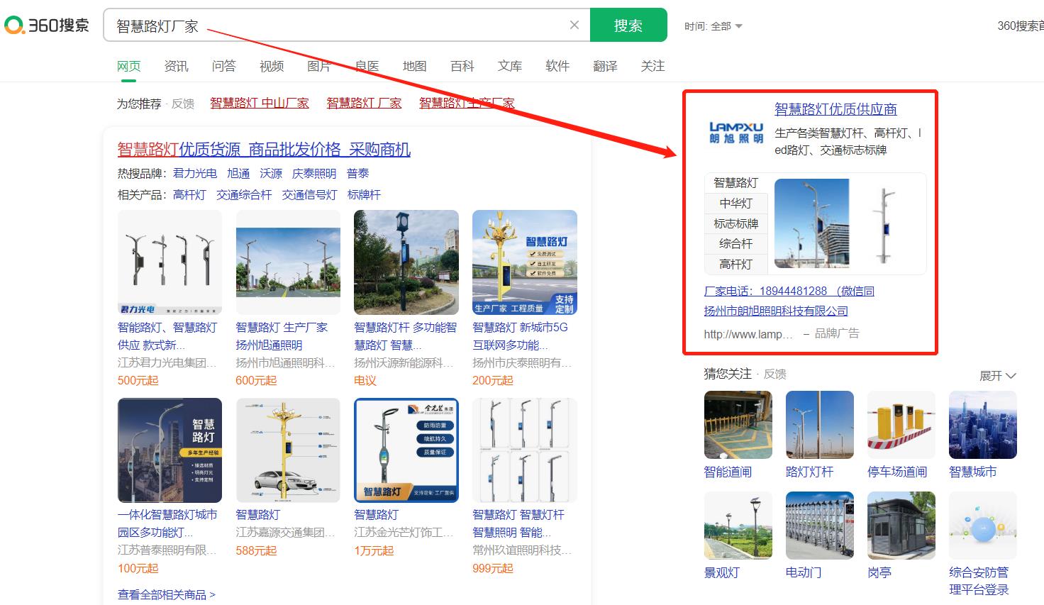Viewport: 1044px width, 605px height.
Task: Open the 智能道闸 suggestion image
Action: pos(738,425)
